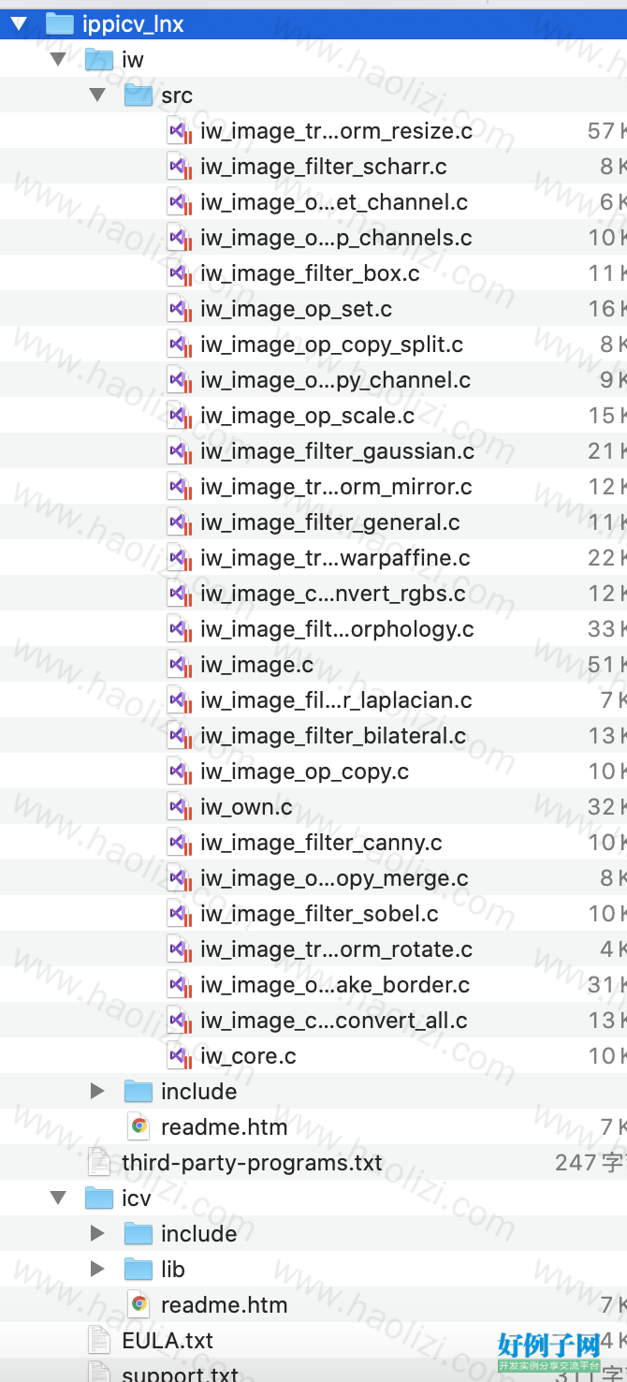Image resolution: width=627 pixels, height=1382 pixels.
Task: Select file iw_image_o...py_channel.c
Action: 335,380
